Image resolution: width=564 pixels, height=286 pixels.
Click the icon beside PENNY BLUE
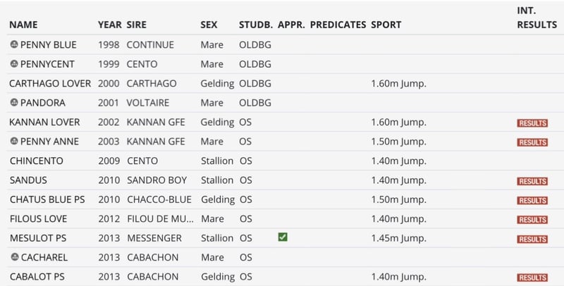(x=14, y=44)
